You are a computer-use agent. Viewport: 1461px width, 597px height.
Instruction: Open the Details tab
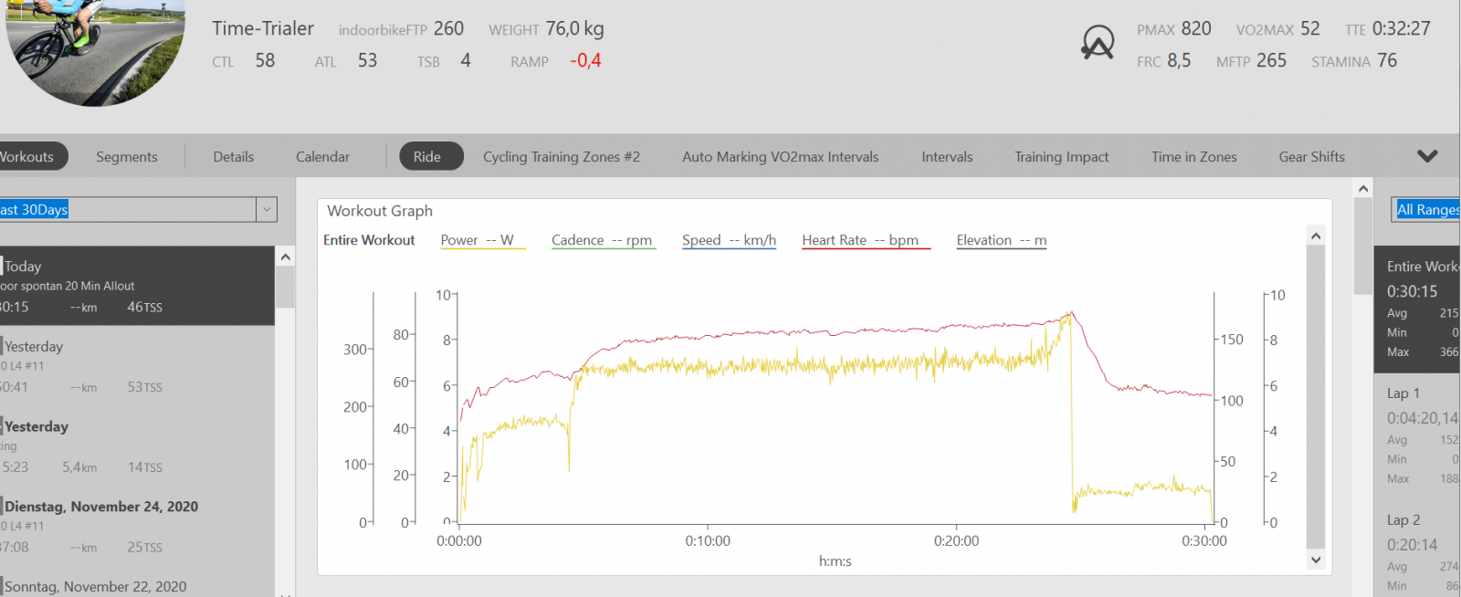pyautogui.click(x=234, y=157)
